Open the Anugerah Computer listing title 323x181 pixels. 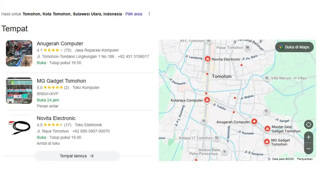pos(60,44)
